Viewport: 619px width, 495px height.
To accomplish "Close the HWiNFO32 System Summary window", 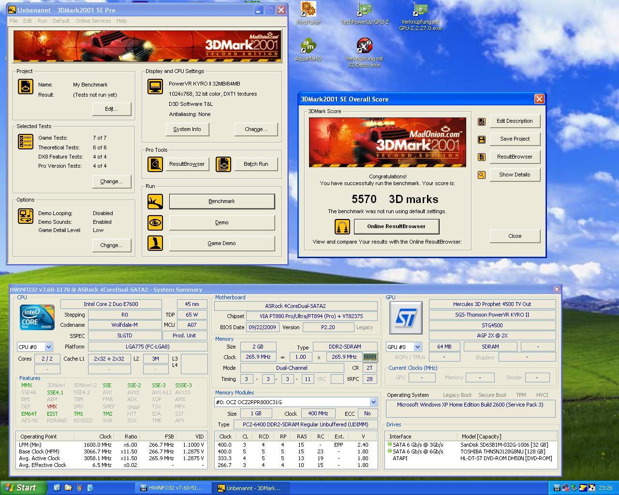I will tap(557, 289).
